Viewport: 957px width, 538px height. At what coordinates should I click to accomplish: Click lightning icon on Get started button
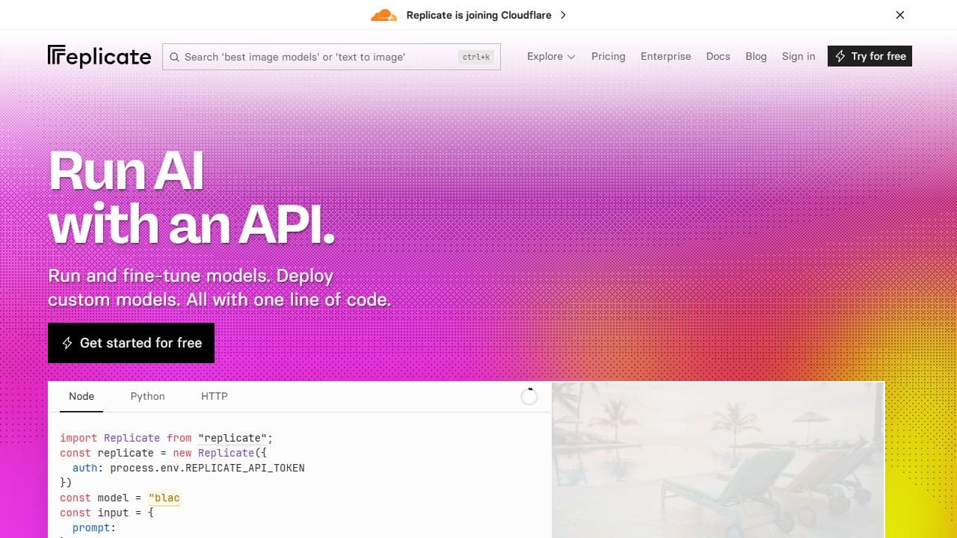67,343
